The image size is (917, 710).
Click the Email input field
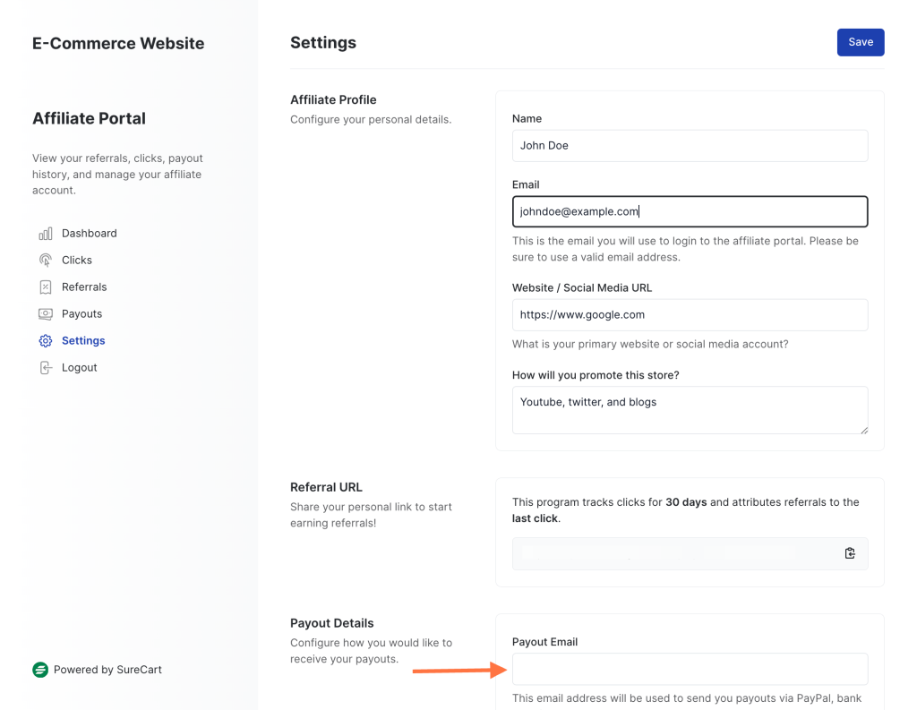click(690, 211)
